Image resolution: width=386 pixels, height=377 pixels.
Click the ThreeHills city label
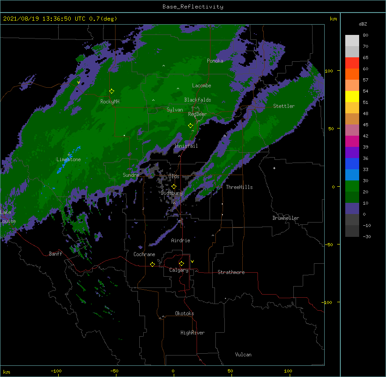(x=239, y=187)
